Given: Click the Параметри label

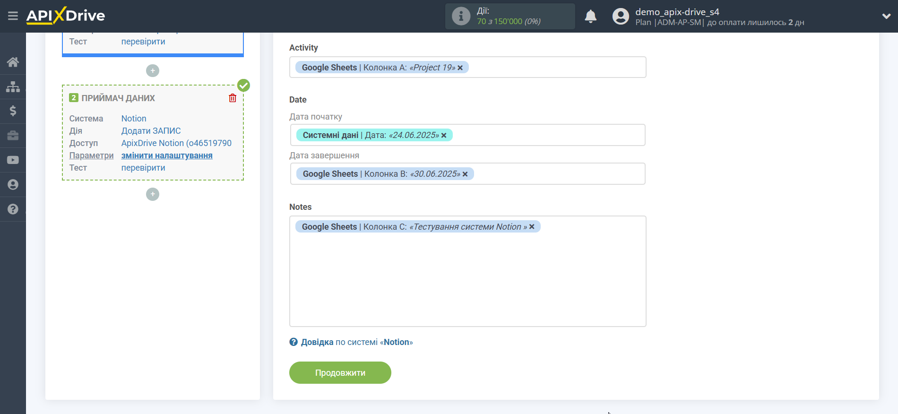Looking at the screenshot, I should [91, 155].
